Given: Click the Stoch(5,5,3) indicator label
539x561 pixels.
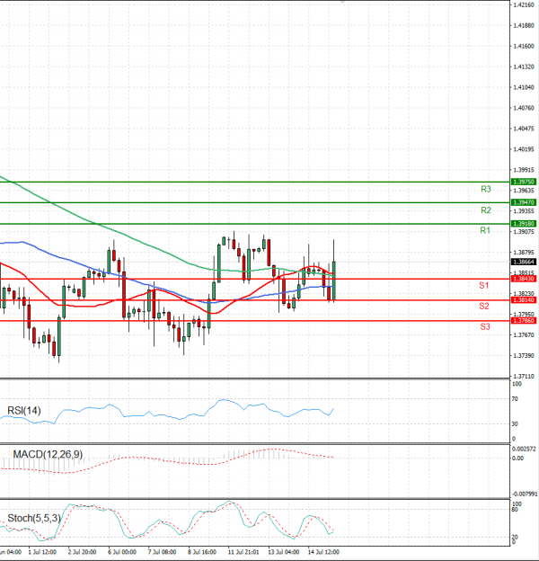Looking at the screenshot, I should [34, 518].
